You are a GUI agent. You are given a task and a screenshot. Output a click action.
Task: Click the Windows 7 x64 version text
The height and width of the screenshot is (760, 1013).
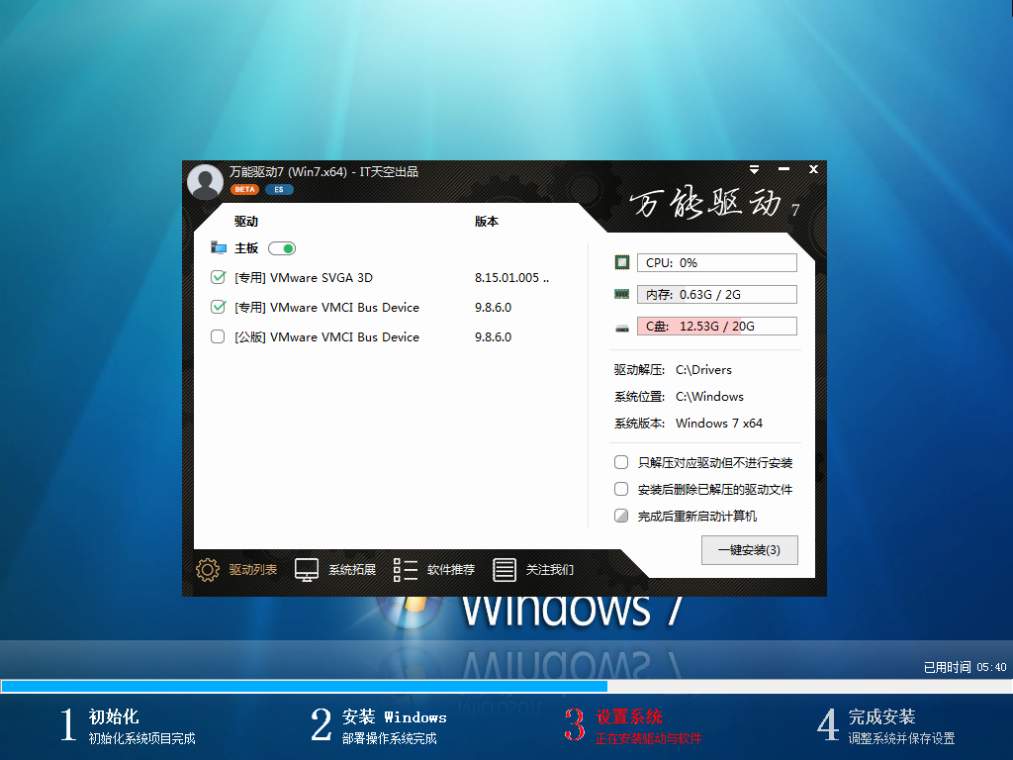[x=719, y=424]
